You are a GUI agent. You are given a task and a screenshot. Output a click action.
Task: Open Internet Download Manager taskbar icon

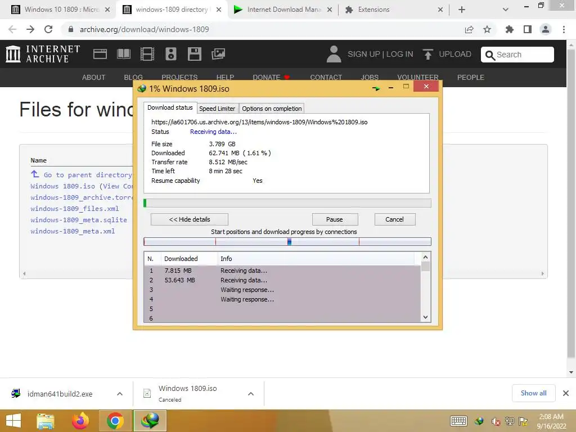(x=150, y=421)
